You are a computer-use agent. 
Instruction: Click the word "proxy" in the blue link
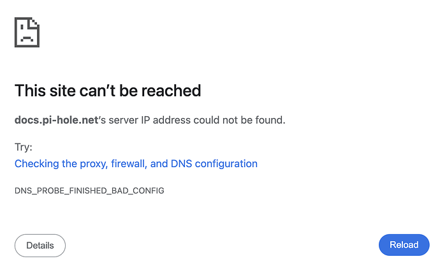[x=94, y=164]
